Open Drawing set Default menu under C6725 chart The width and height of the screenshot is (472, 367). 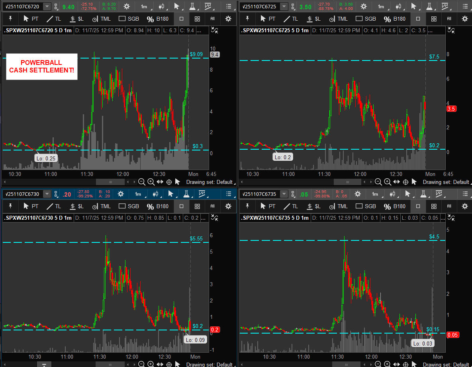[x=446, y=182]
